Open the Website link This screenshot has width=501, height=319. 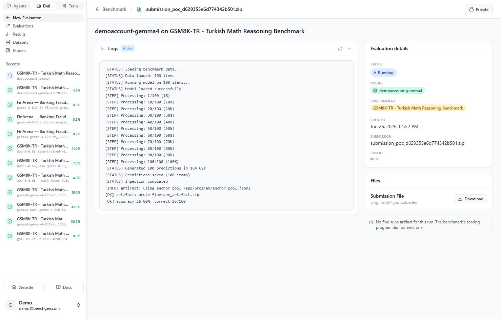point(22,287)
